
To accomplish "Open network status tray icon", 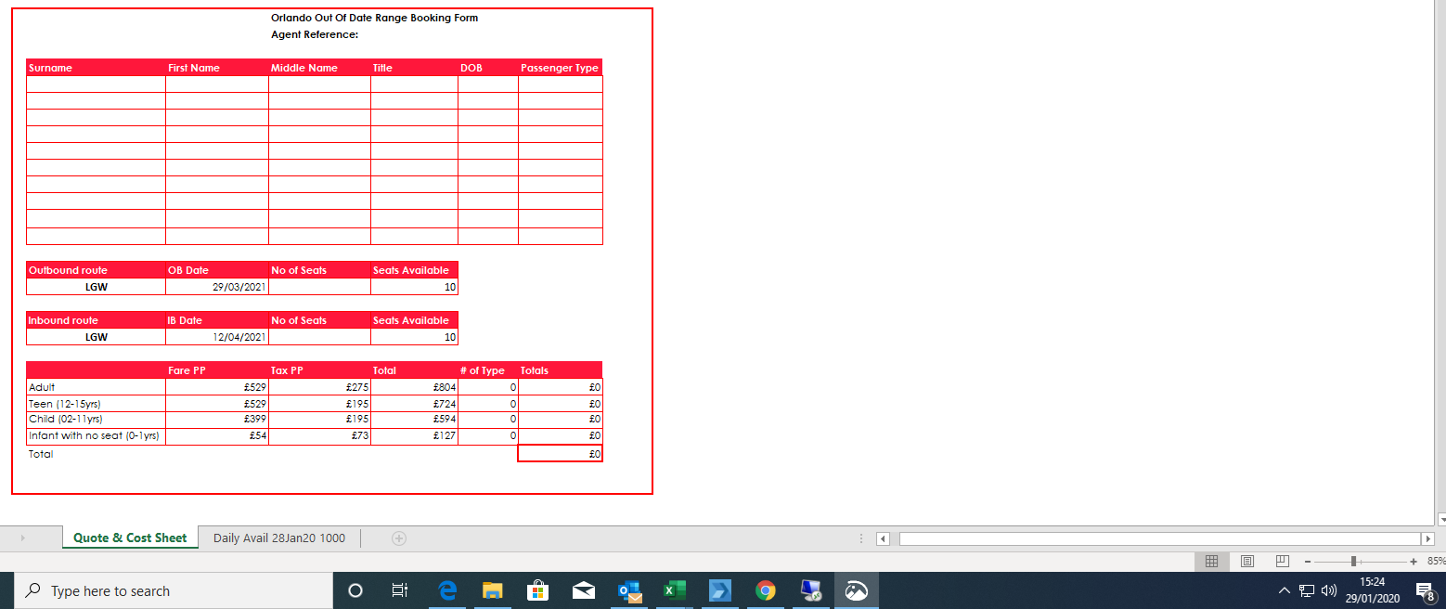I will click(x=1307, y=590).
